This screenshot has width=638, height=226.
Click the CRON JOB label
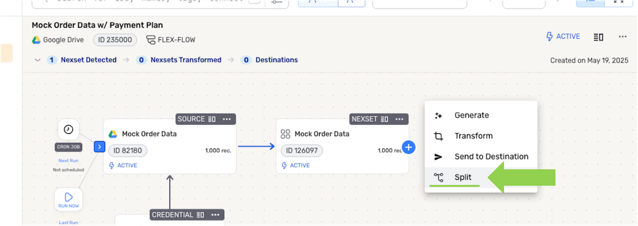click(68, 147)
